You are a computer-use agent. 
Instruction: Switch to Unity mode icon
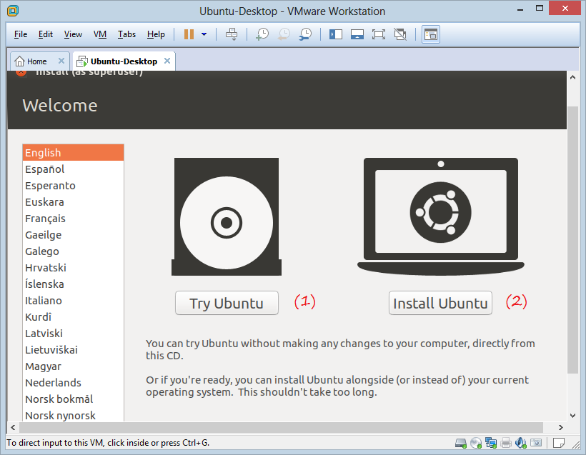coord(400,34)
